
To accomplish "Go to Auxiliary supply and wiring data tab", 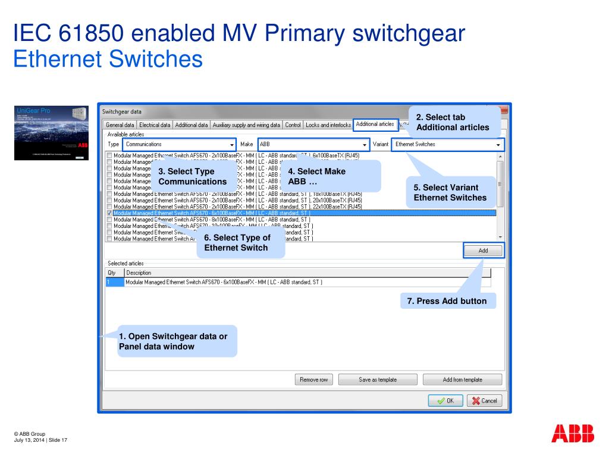I will (246, 125).
